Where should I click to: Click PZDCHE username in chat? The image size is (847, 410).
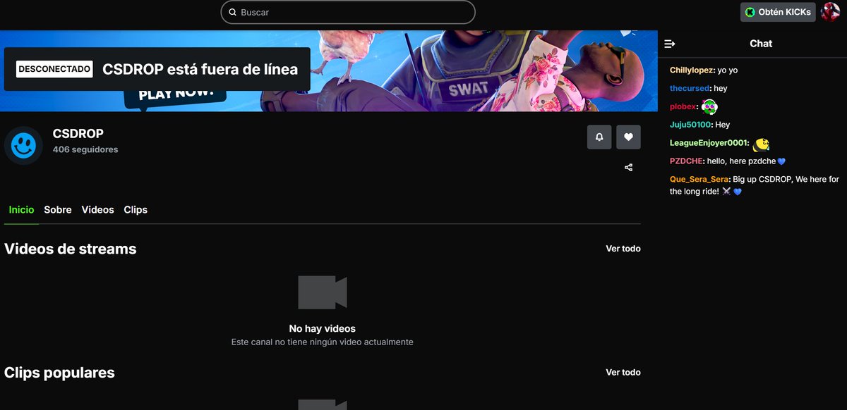click(686, 161)
